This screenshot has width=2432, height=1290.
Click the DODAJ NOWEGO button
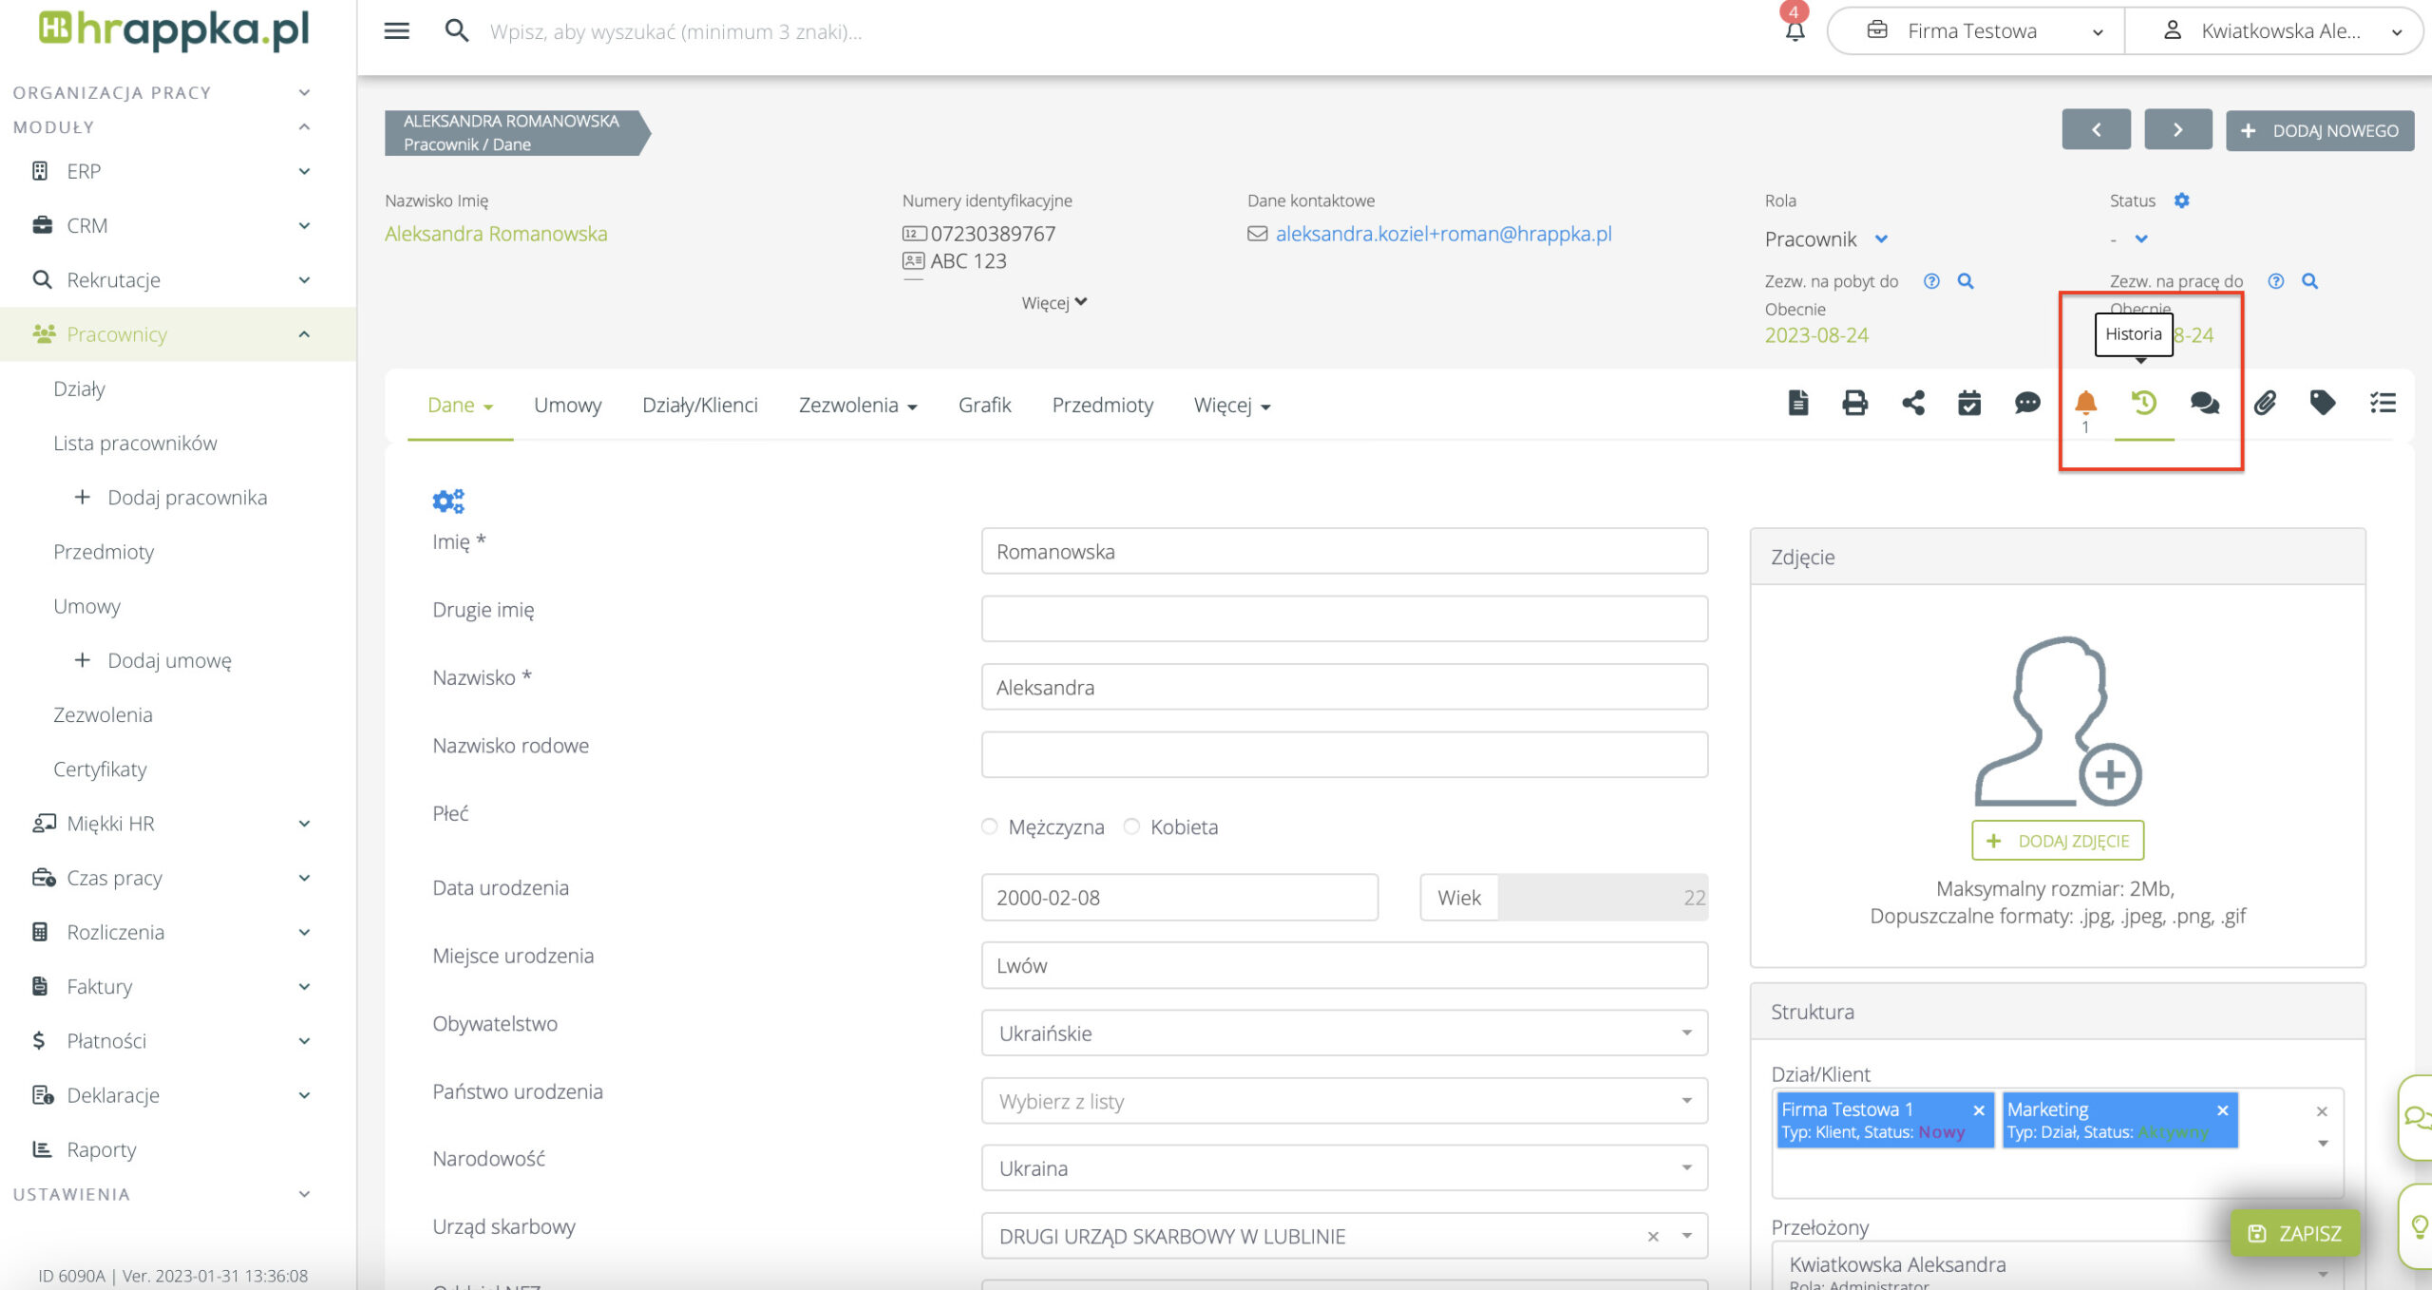[x=2319, y=131]
